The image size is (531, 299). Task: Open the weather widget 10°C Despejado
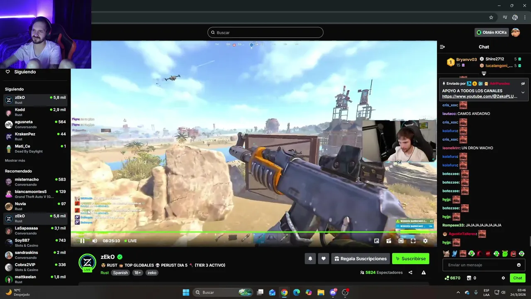pyautogui.click(x=17, y=292)
